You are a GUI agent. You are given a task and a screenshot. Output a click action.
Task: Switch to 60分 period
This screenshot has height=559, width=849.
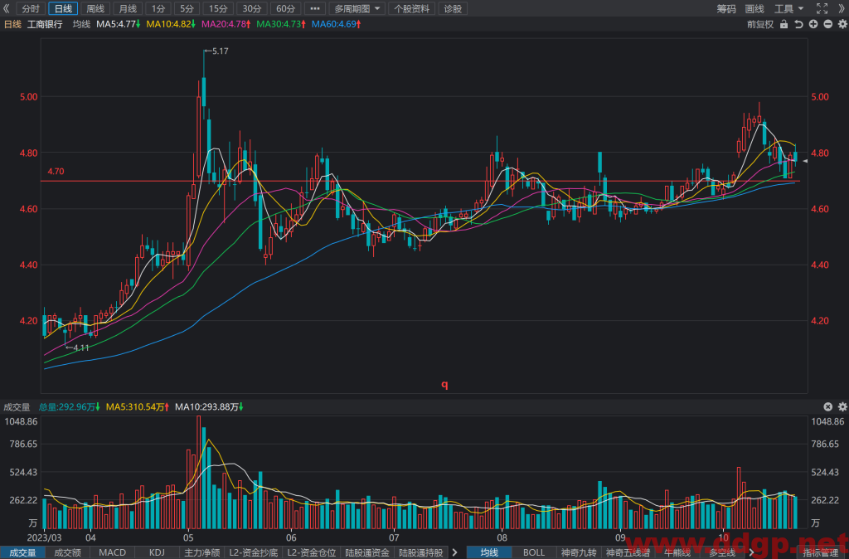coord(285,8)
